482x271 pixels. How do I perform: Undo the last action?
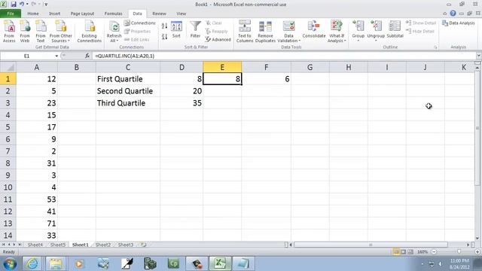[22, 4]
